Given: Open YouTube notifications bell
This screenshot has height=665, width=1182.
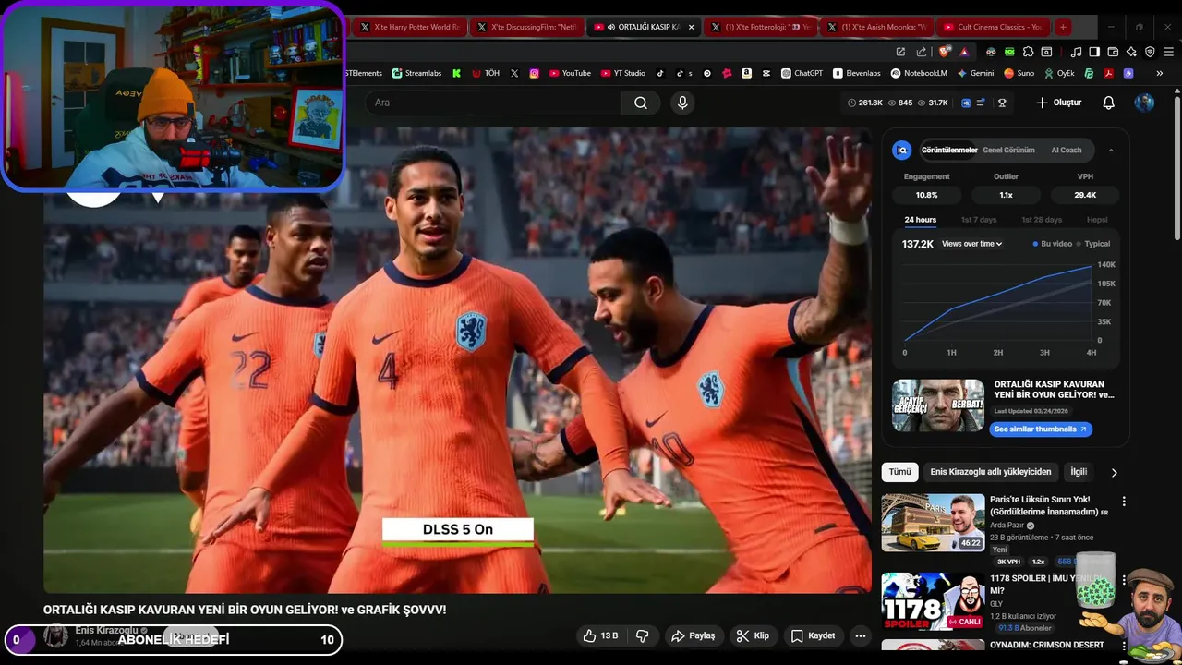Looking at the screenshot, I should tap(1109, 103).
